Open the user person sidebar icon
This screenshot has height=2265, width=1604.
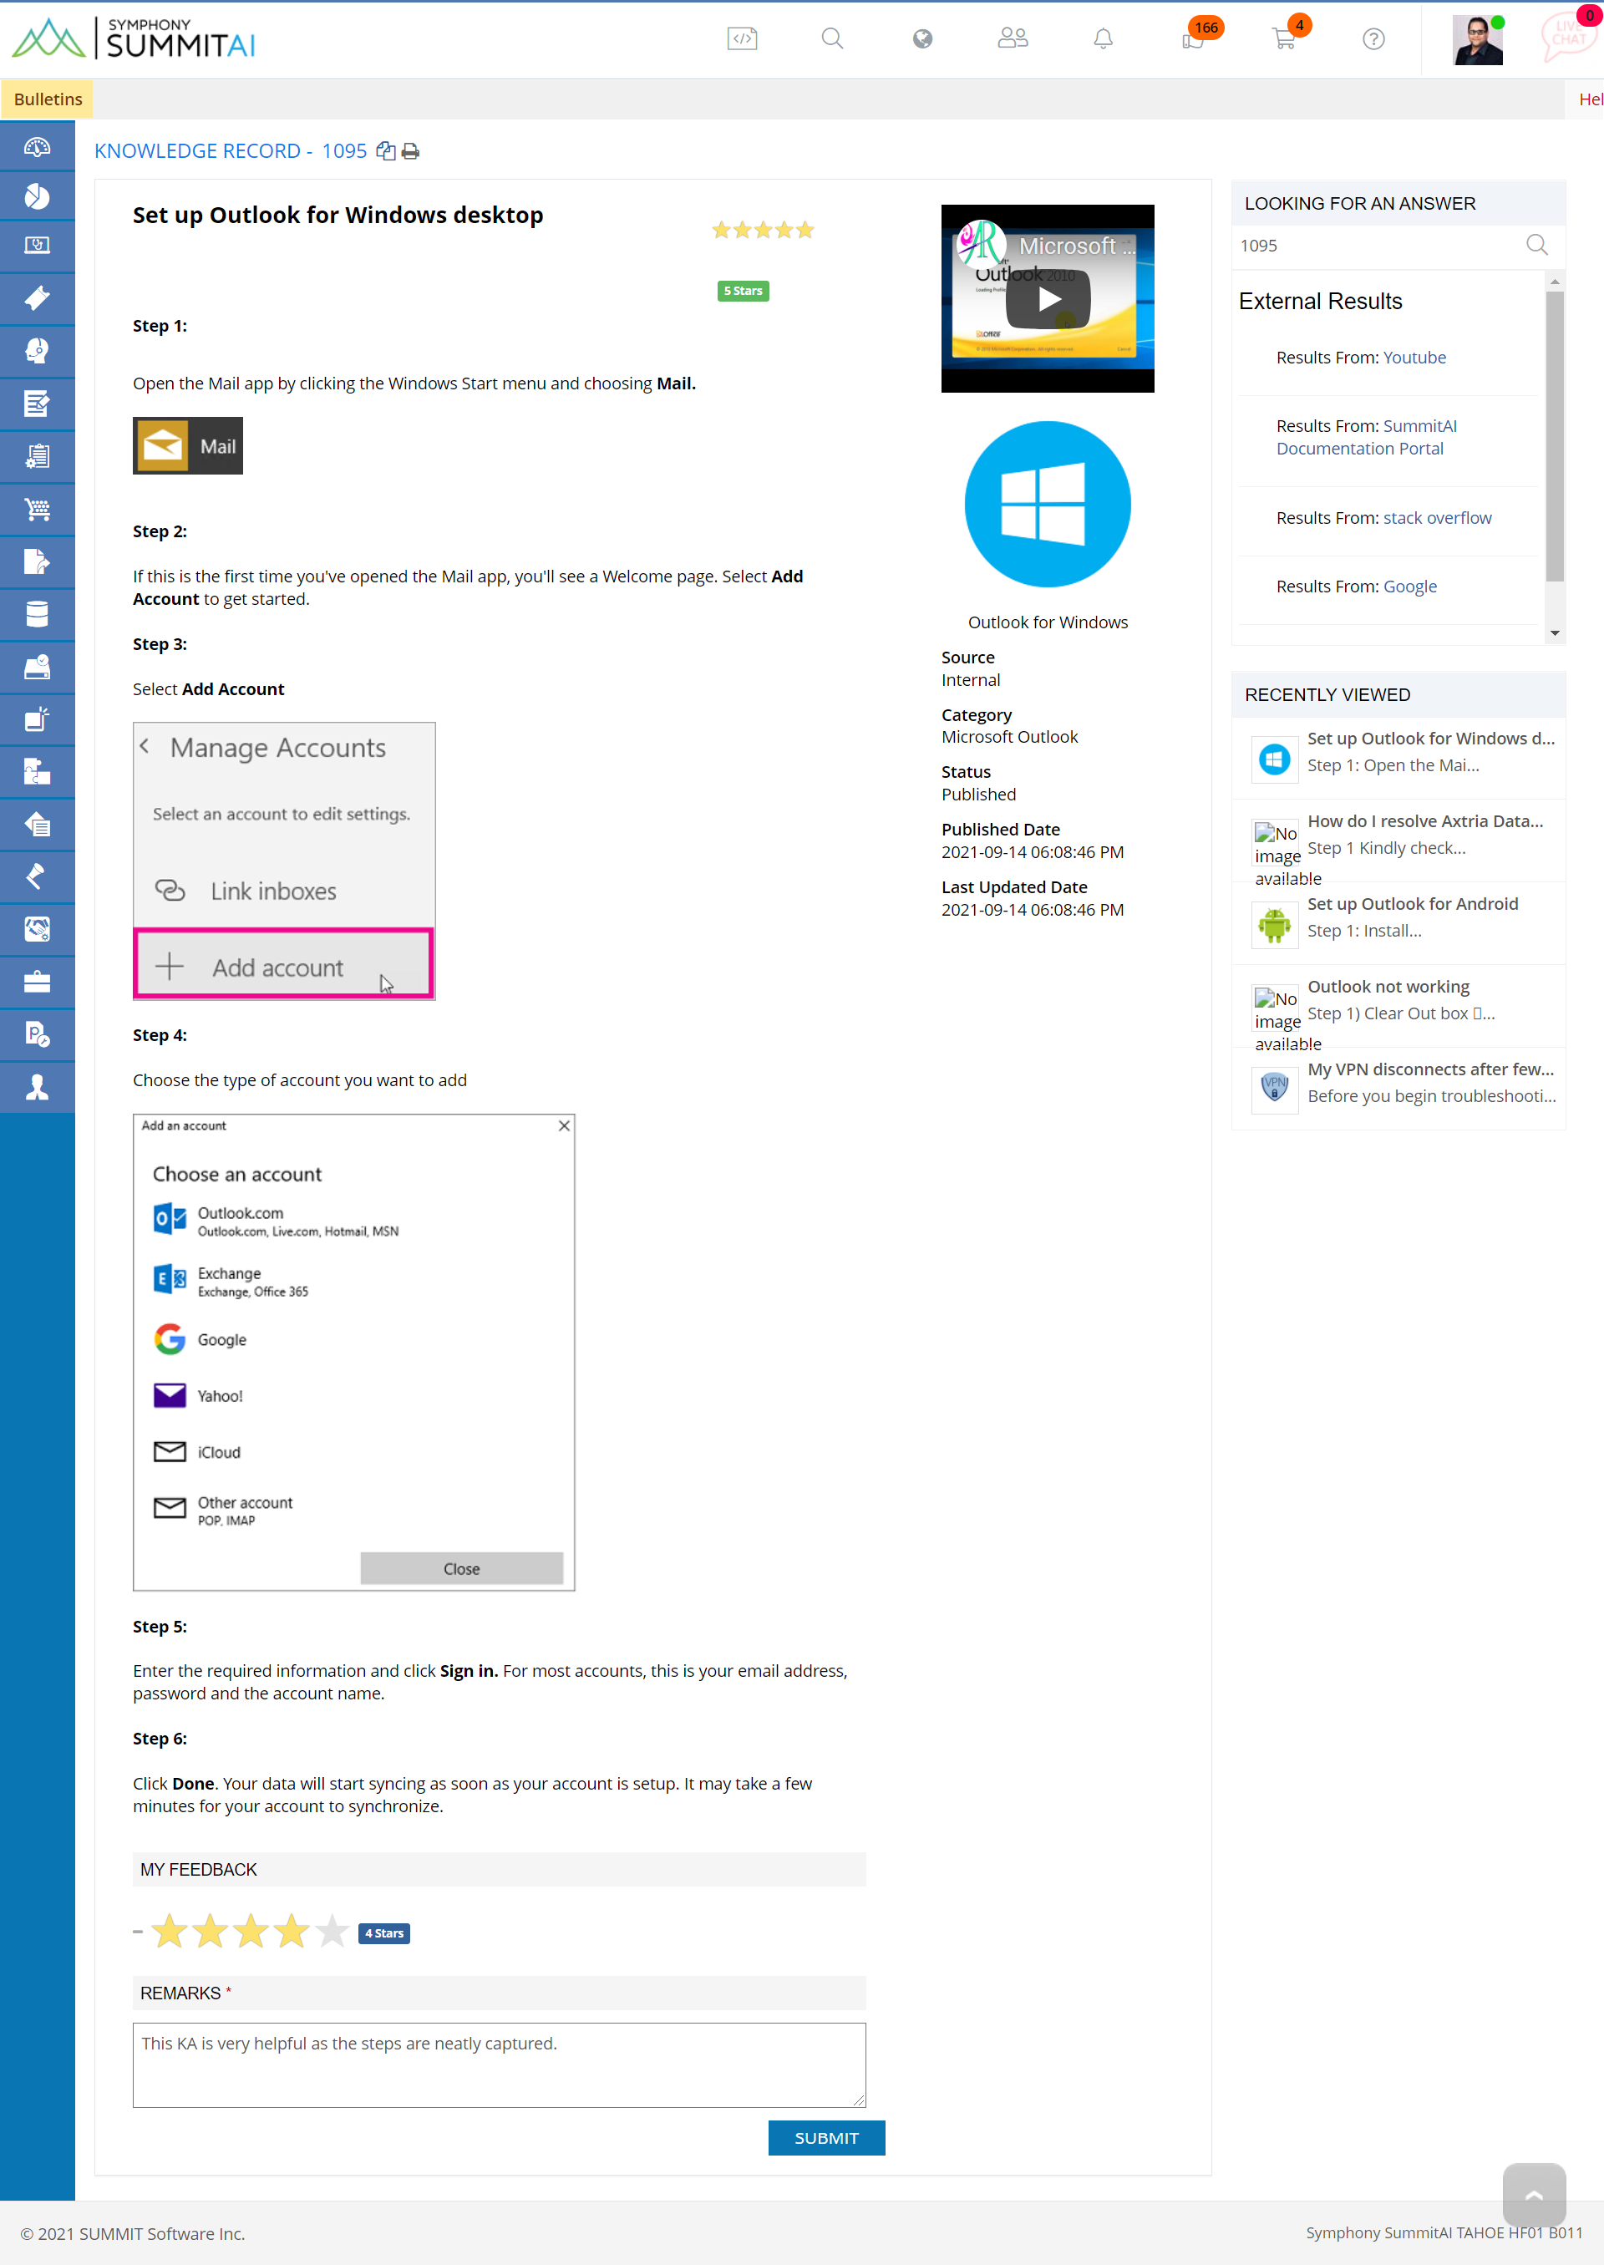coord(37,1087)
